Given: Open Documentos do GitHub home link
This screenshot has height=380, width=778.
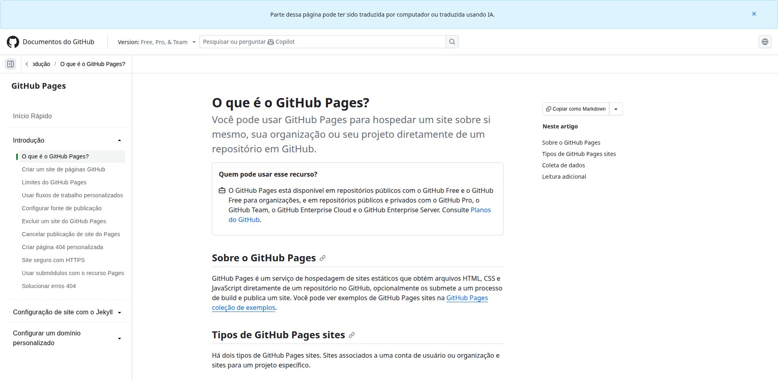Looking at the screenshot, I should (x=58, y=42).
